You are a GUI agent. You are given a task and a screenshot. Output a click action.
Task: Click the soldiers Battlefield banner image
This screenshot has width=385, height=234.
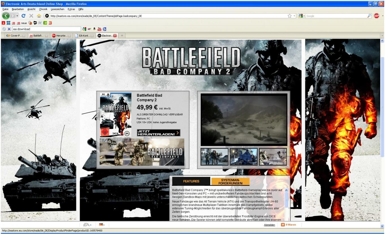point(142,152)
